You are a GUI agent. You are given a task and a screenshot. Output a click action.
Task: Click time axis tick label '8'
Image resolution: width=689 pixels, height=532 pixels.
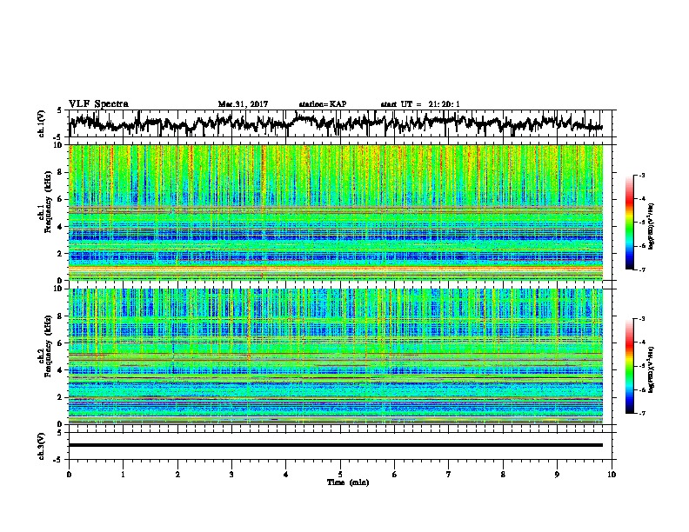pyautogui.click(x=503, y=475)
